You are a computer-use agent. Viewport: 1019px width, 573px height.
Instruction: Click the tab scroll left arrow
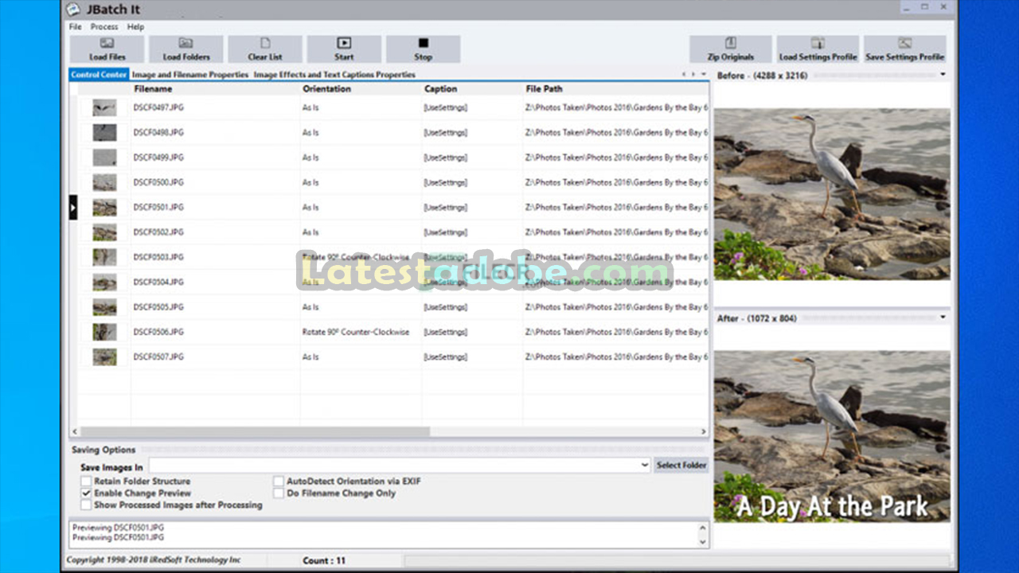tap(683, 75)
